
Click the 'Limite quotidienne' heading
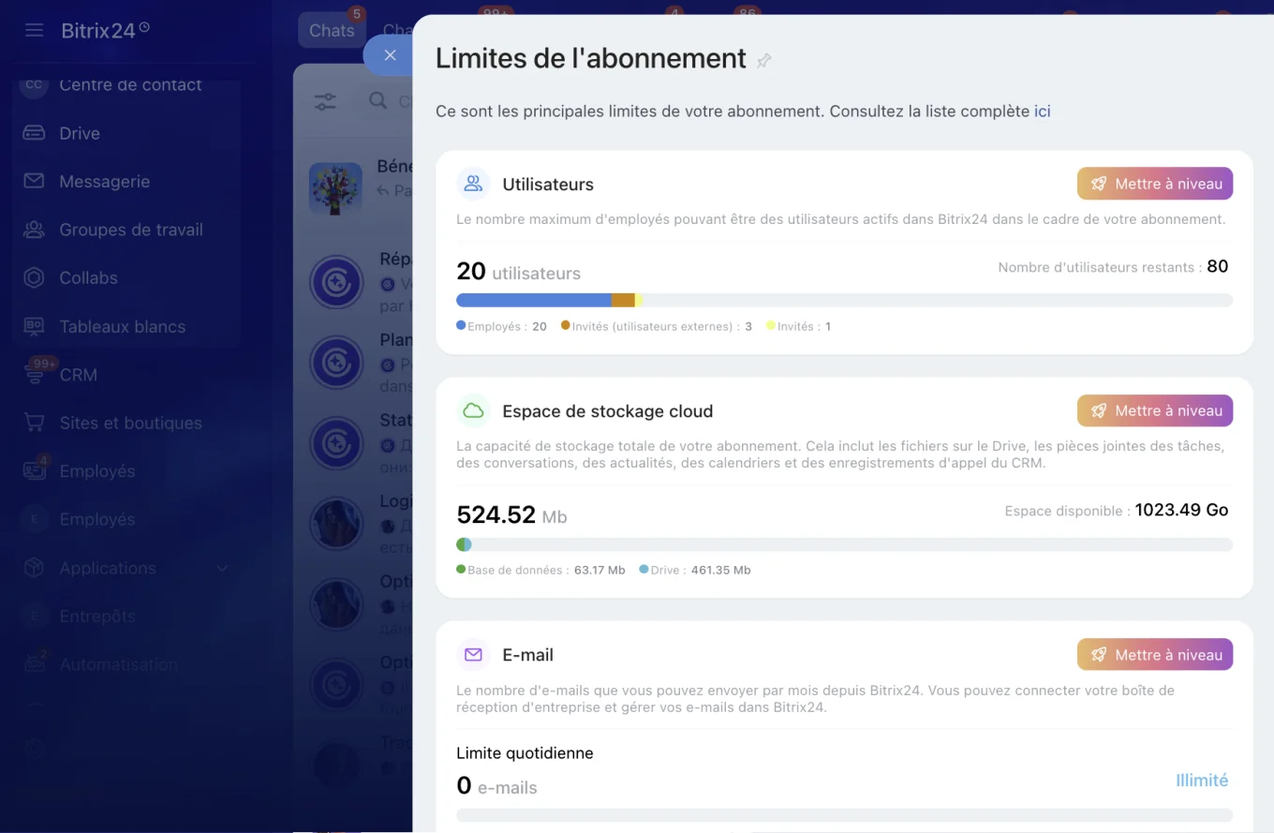click(525, 753)
